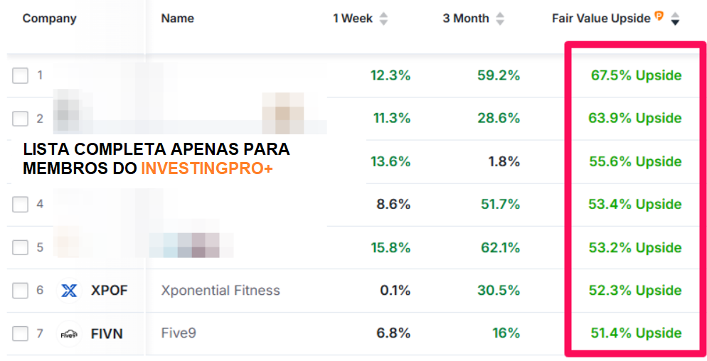This screenshot has width=707, height=361.
Task: Click the Name column header
Action: tap(178, 18)
